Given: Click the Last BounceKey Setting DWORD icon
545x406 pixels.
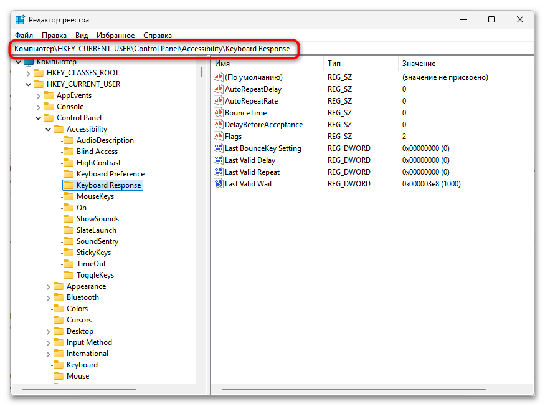Looking at the screenshot, I should pos(218,148).
